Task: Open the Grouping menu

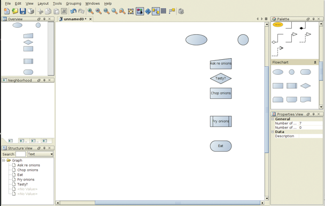Action: (x=74, y=4)
